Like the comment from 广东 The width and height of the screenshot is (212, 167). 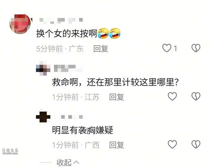pos(167,48)
